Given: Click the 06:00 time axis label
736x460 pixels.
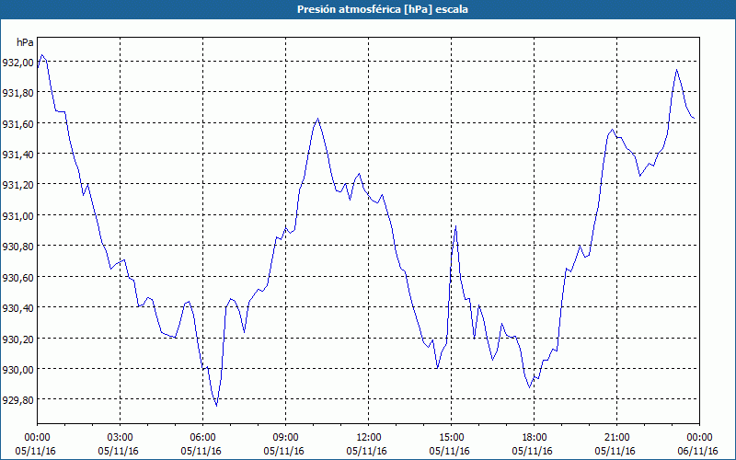Looking at the screenshot, I should (x=202, y=437).
